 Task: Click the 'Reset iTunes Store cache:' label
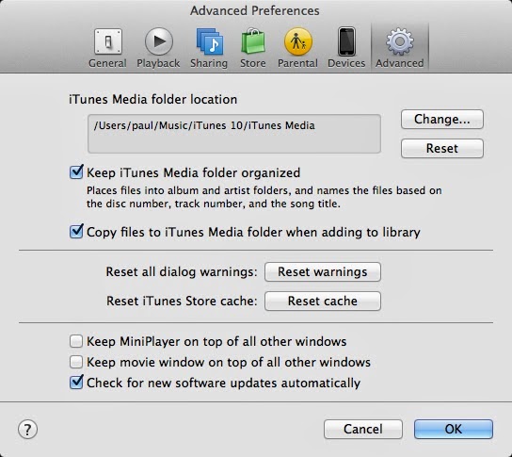pyautogui.click(x=182, y=302)
